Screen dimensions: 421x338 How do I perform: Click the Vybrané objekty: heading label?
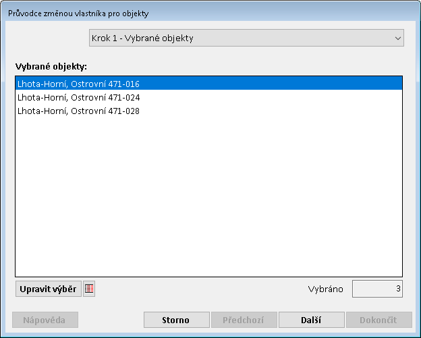[x=56, y=66]
